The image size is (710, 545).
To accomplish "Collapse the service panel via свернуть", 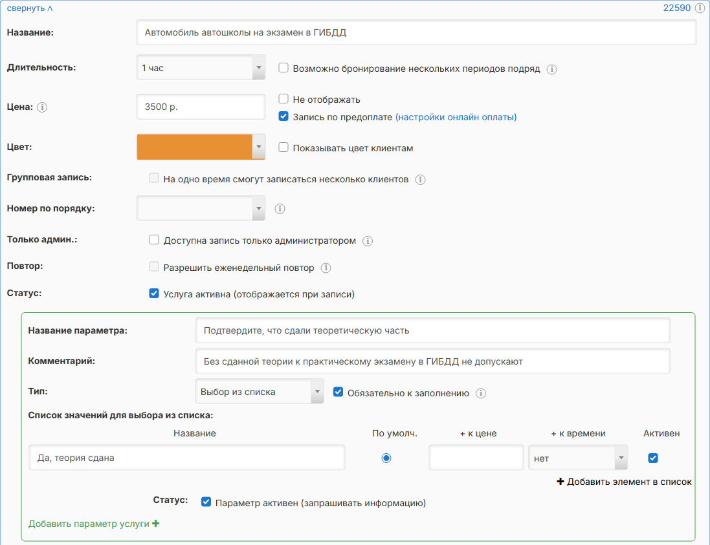I will (x=30, y=8).
